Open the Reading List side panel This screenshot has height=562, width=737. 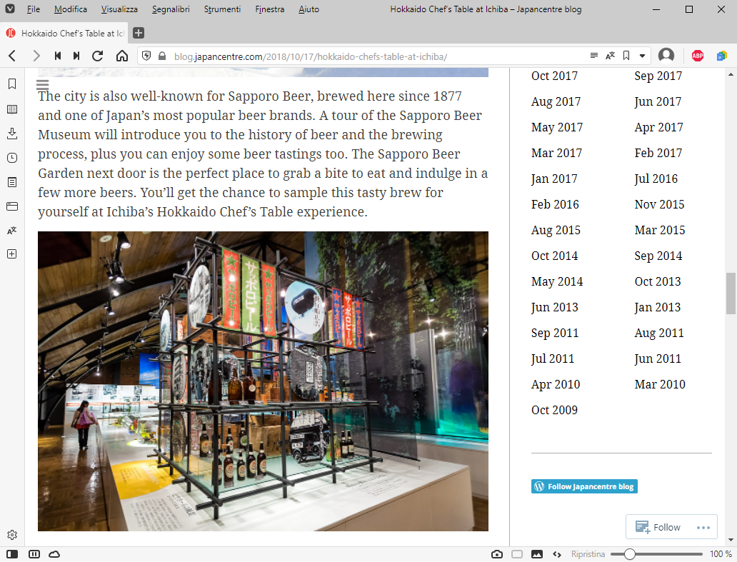pos(12,109)
